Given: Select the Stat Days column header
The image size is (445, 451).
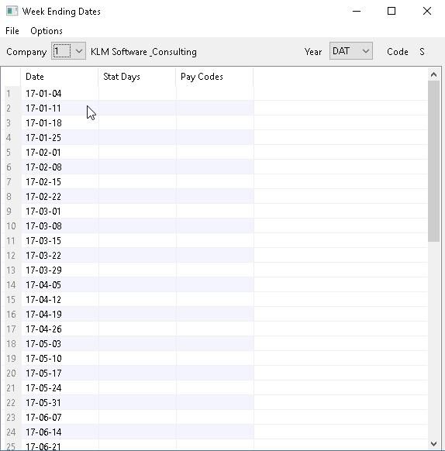Looking at the screenshot, I should point(137,77).
